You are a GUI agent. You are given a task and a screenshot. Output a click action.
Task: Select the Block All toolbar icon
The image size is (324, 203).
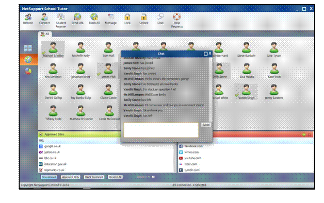click(94, 19)
